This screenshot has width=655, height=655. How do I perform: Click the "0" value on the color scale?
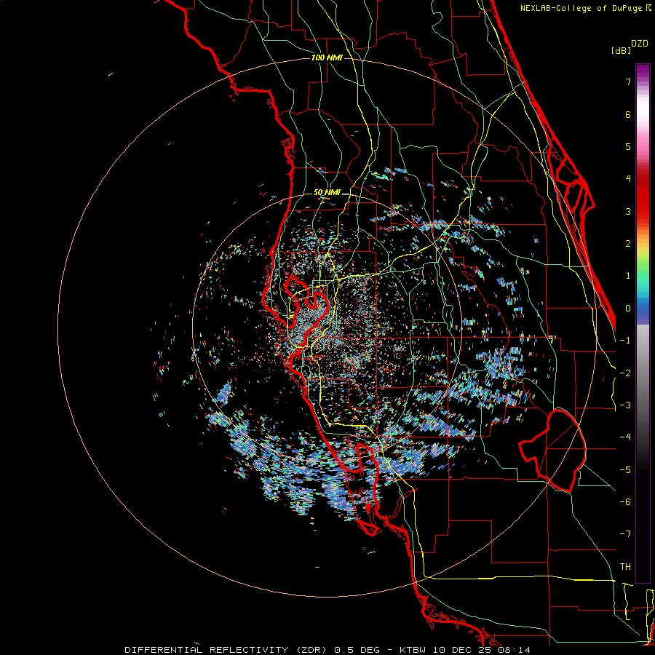628,309
